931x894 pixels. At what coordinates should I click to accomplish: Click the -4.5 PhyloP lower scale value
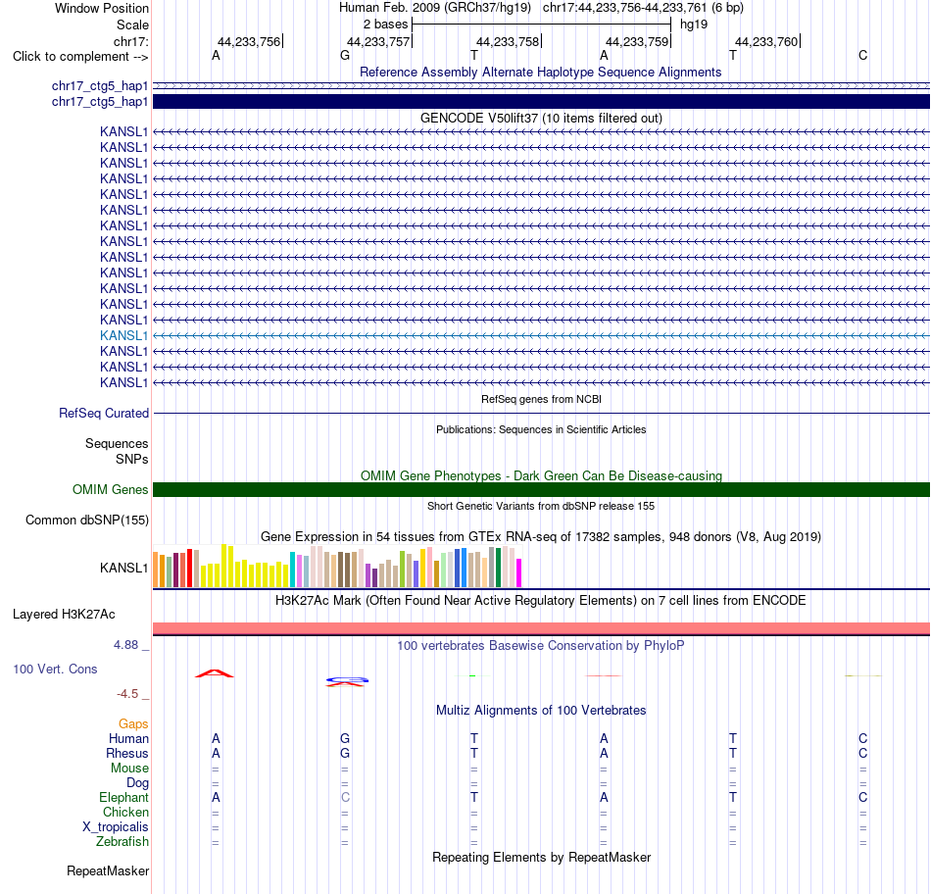click(127, 694)
